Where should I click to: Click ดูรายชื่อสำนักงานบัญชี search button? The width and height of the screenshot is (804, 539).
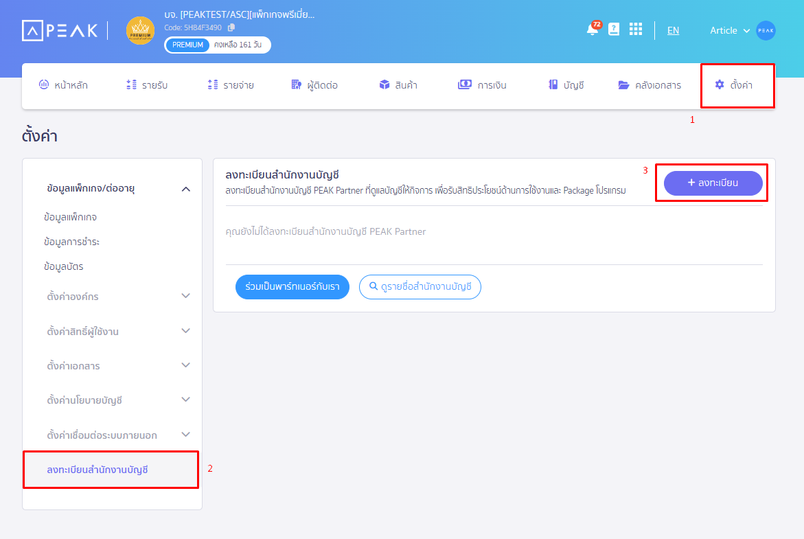pyautogui.click(x=420, y=287)
